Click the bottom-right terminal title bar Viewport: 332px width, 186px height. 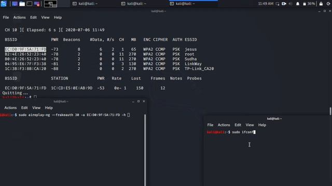pos(268,119)
